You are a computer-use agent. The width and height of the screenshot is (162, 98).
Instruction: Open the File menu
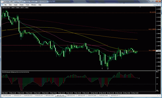[5, 5]
